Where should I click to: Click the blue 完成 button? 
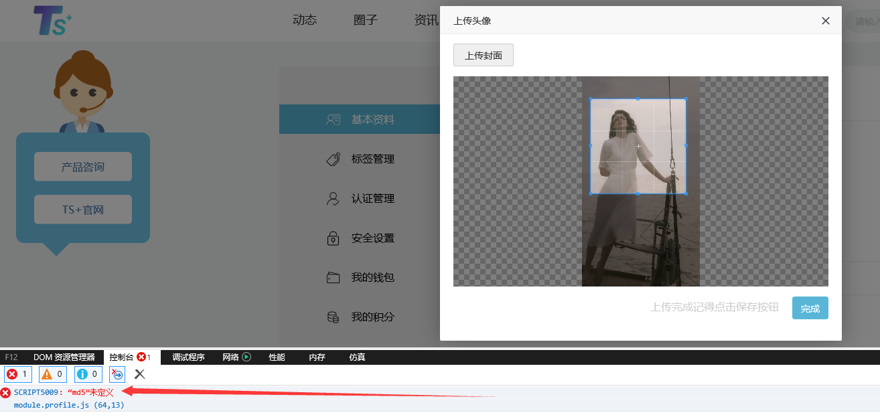(810, 308)
